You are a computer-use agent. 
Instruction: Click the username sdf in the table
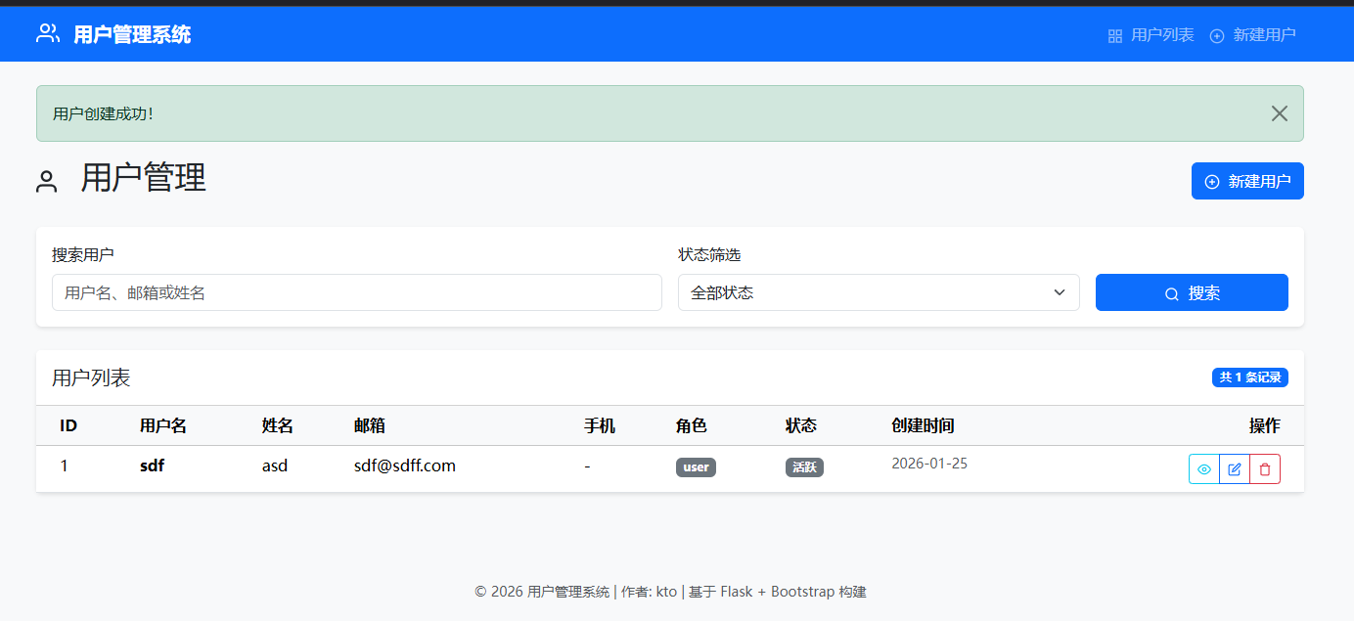coord(152,466)
